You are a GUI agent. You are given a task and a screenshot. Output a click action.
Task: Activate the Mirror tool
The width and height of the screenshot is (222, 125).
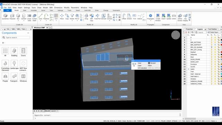click(x=77, y=17)
